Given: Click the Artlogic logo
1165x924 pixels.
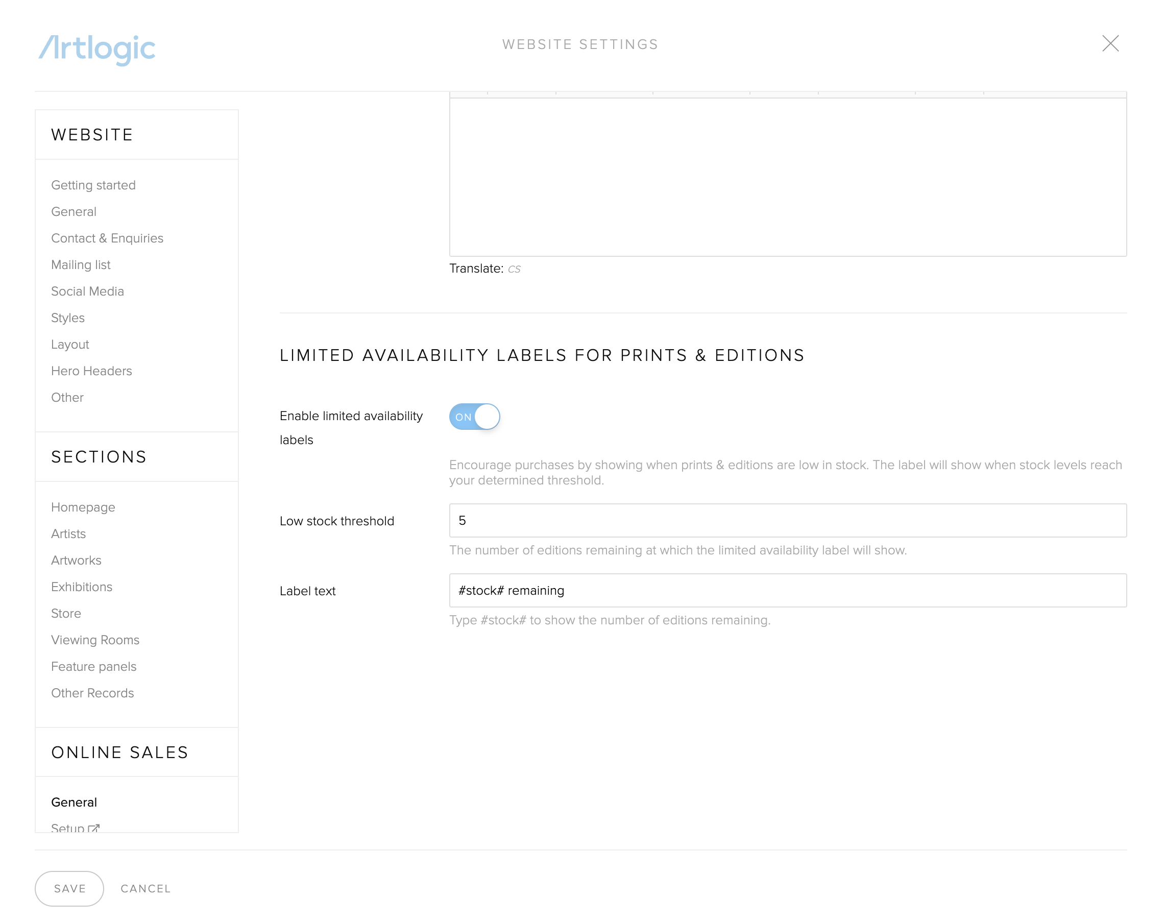Looking at the screenshot, I should [96, 48].
